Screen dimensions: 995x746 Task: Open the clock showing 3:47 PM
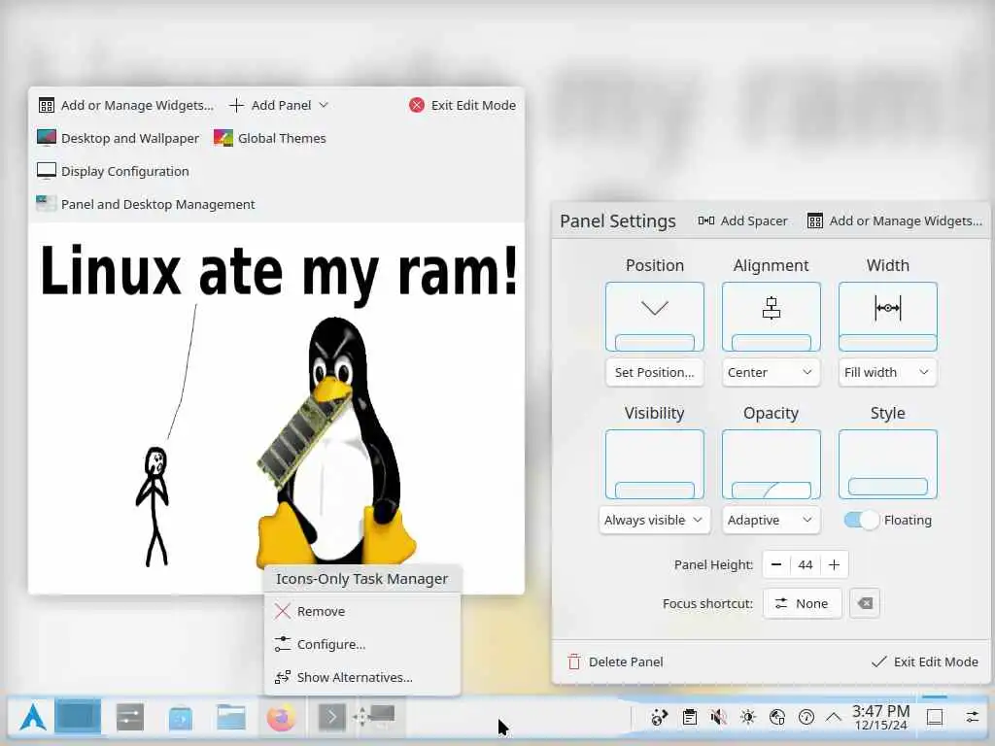(x=880, y=718)
